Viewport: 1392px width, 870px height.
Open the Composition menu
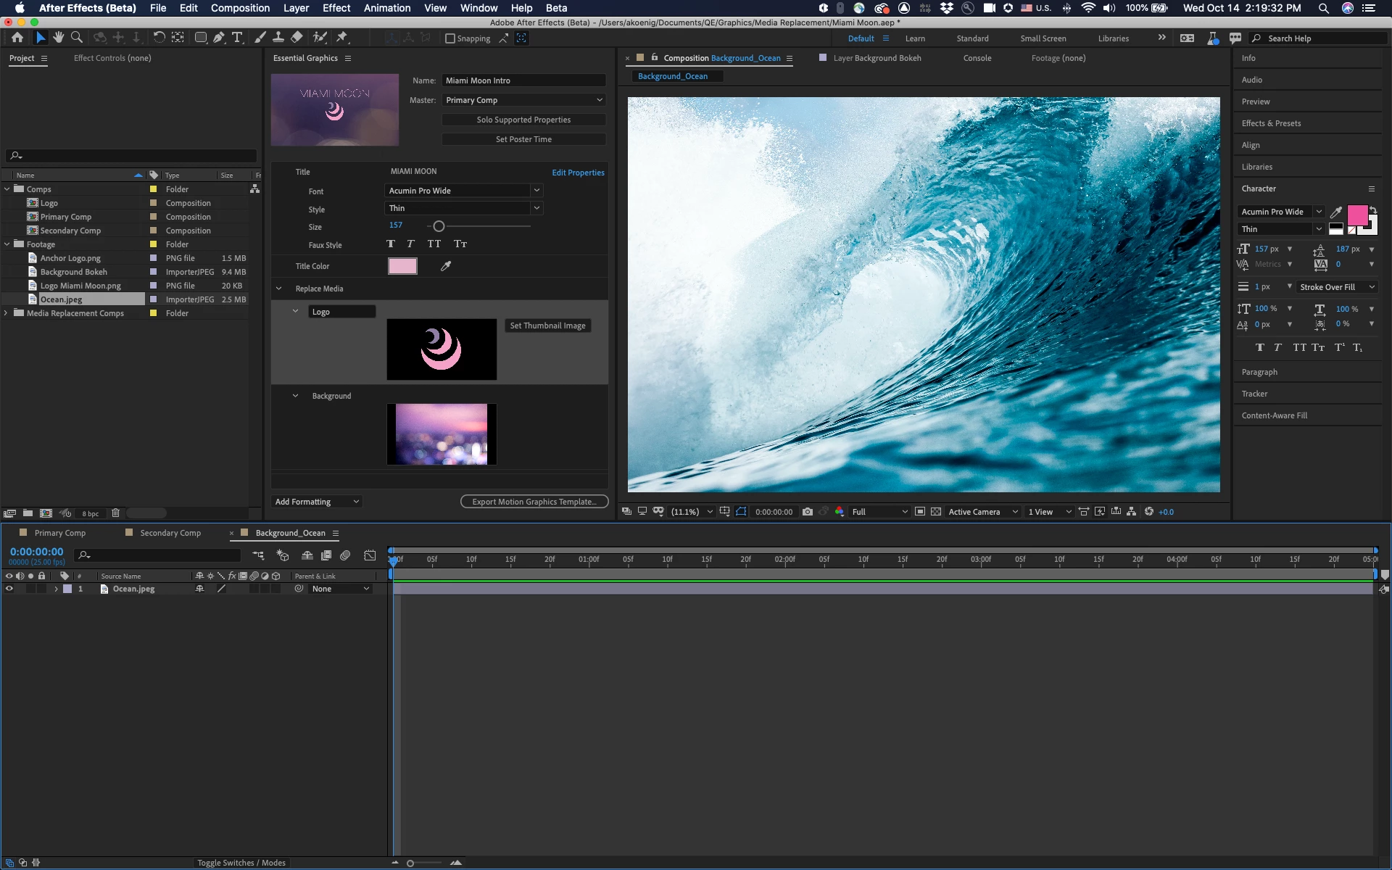pos(240,8)
